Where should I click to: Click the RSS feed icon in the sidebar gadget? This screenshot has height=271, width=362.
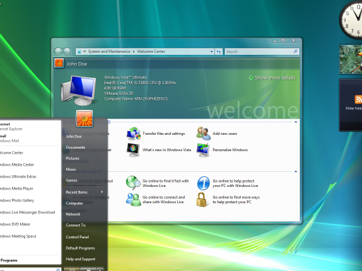coord(358,100)
